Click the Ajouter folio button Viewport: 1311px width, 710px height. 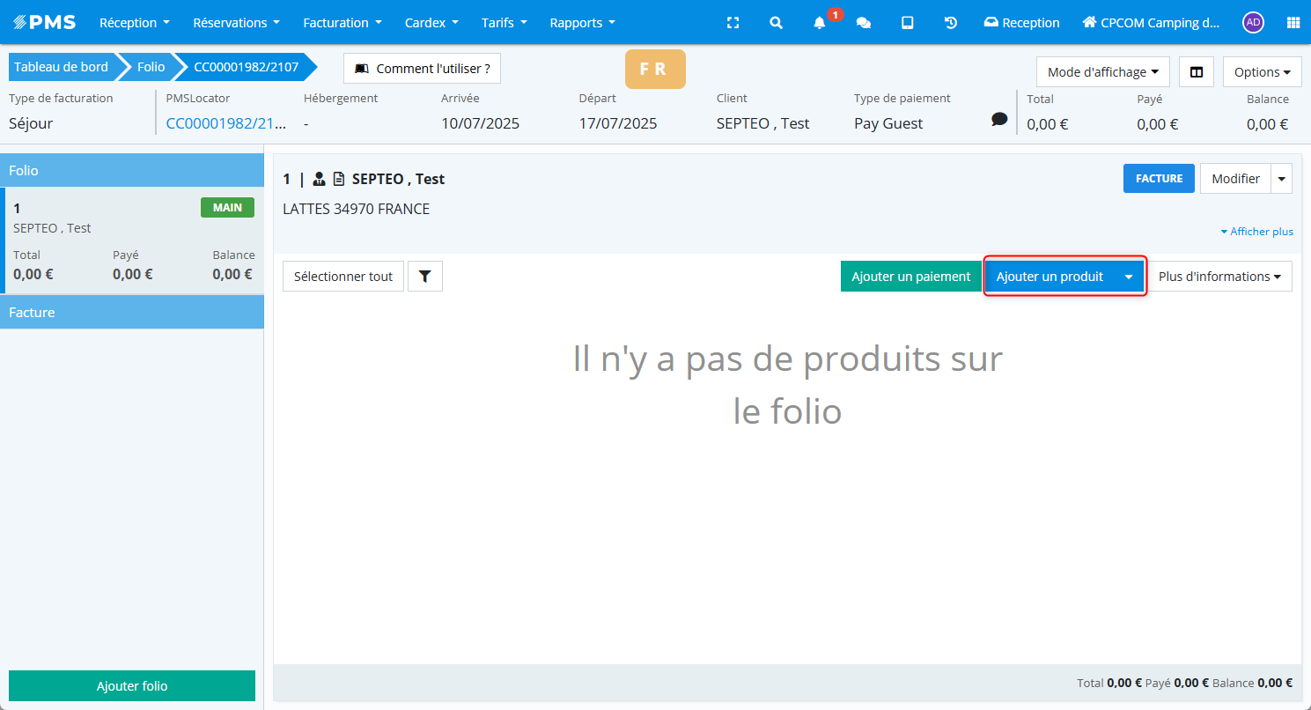(132, 686)
